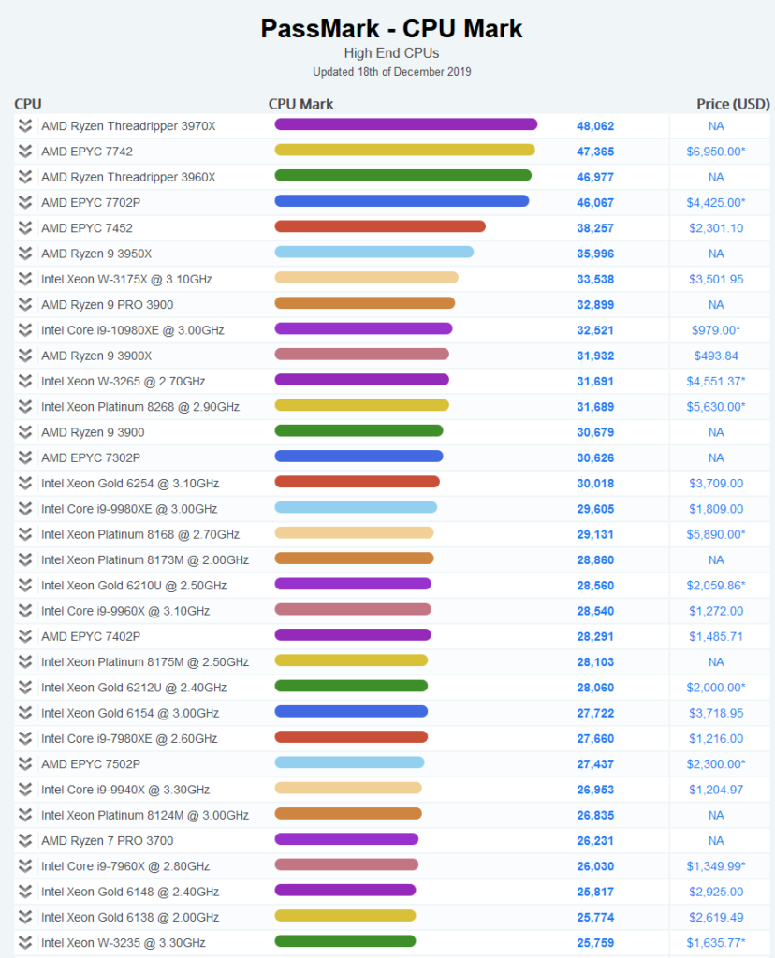Click the NA price for Ryzen Threadripper 3970X
Screen dimensions: 775x958
click(x=716, y=126)
